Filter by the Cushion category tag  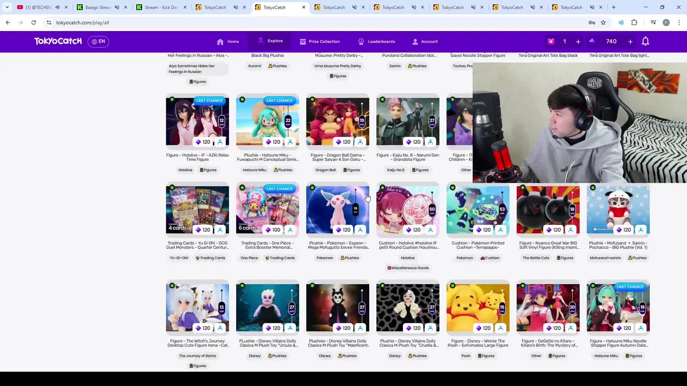[490, 258]
